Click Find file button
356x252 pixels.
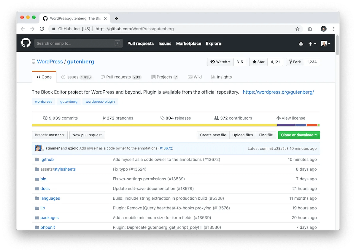click(x=266, y=135)
